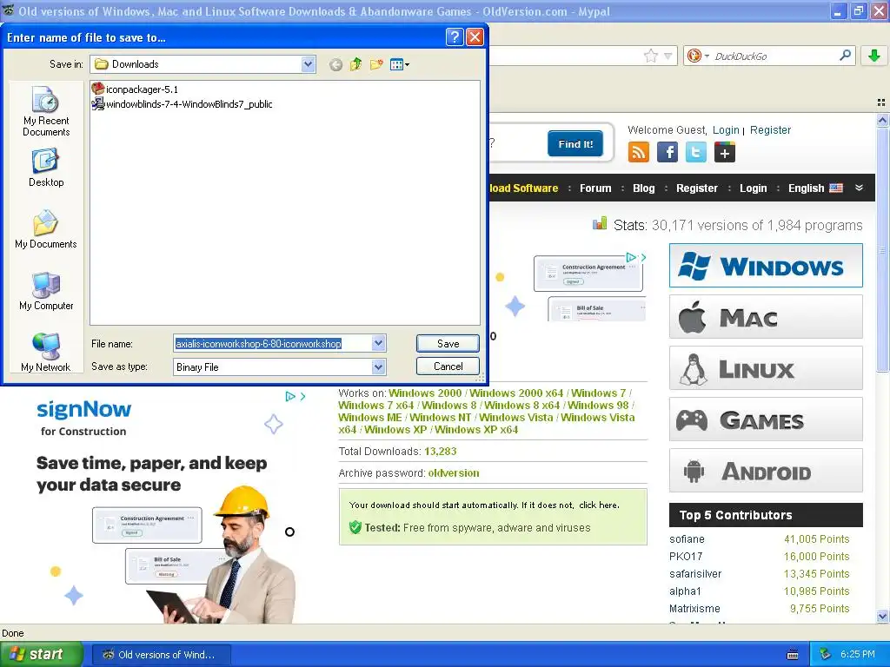Click the tab groups grid icon

tap(881, 102)
